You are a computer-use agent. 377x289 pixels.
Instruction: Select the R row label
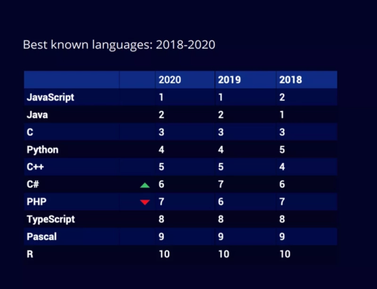tap(30, 255)
